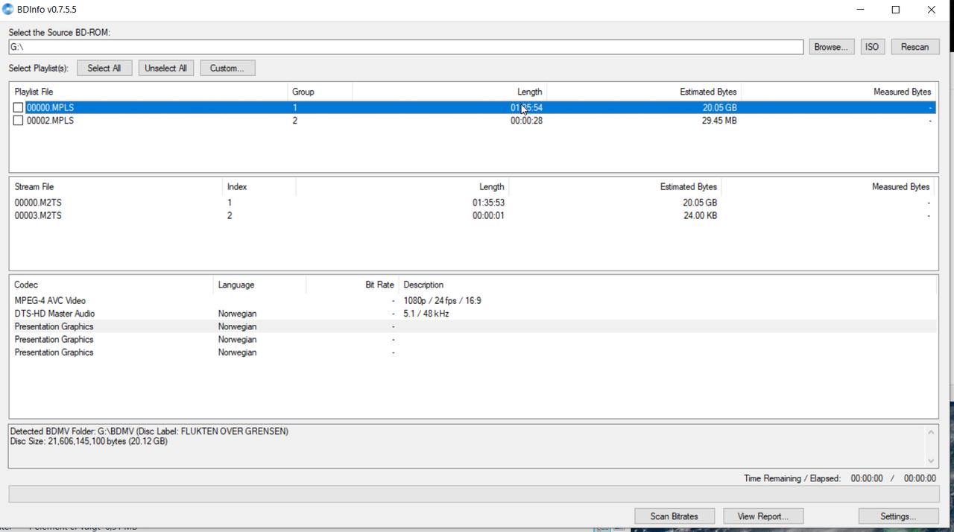
Task: Select stream file 00003.M2TS
Action: point(38,216)
